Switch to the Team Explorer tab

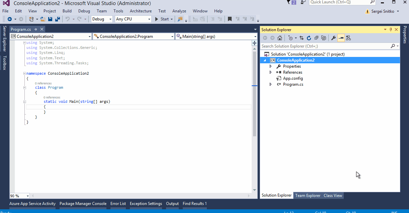tap(308, 195)
